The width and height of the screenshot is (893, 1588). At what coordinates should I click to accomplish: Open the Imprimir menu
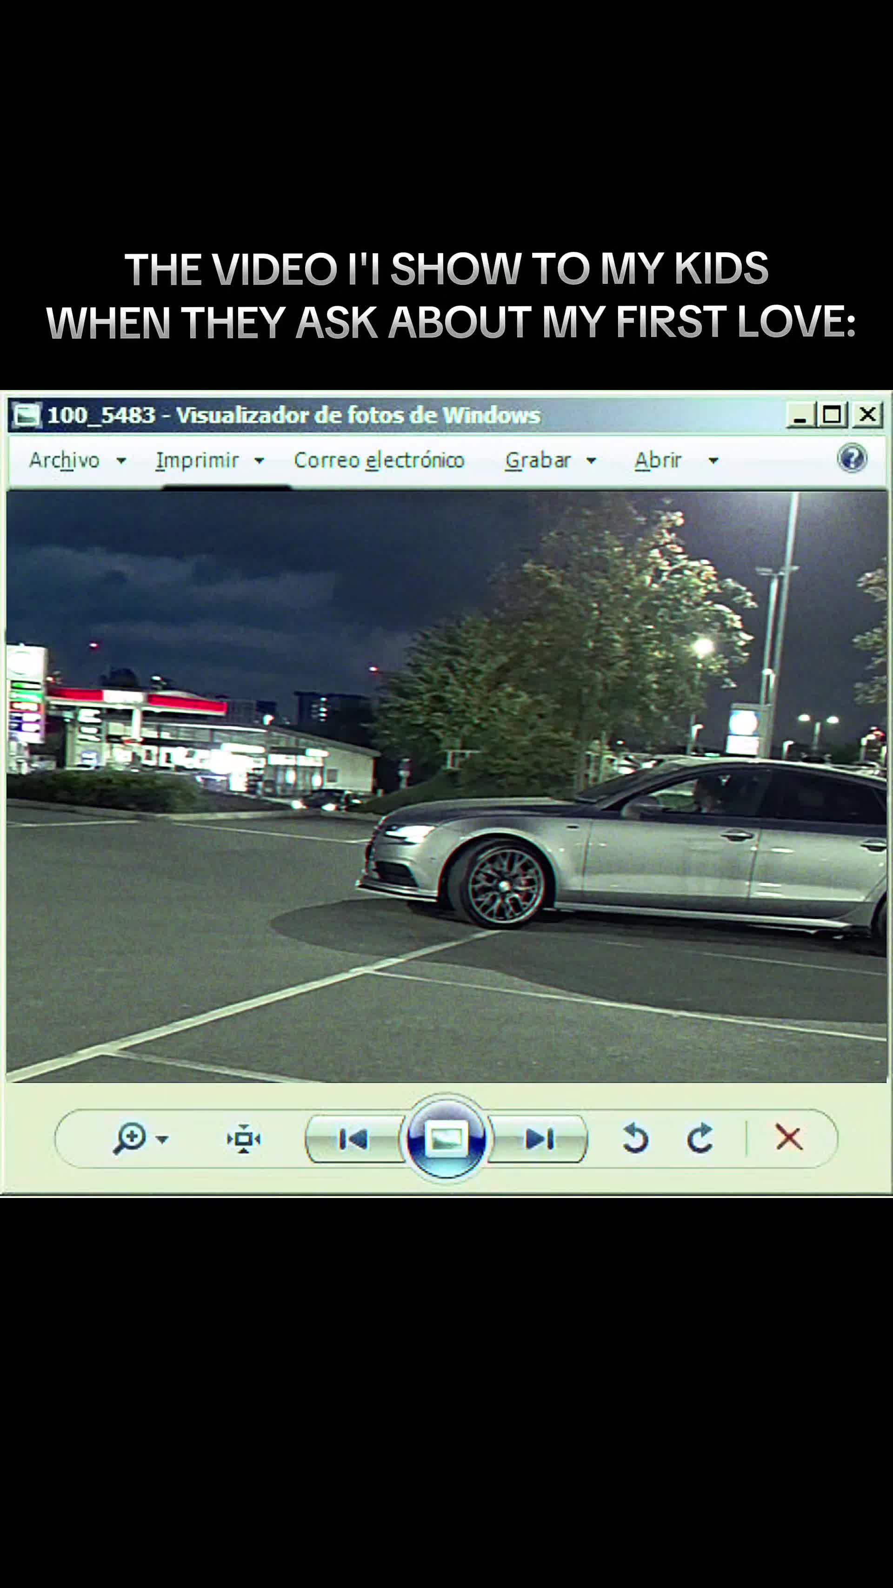tap(197, 460)
